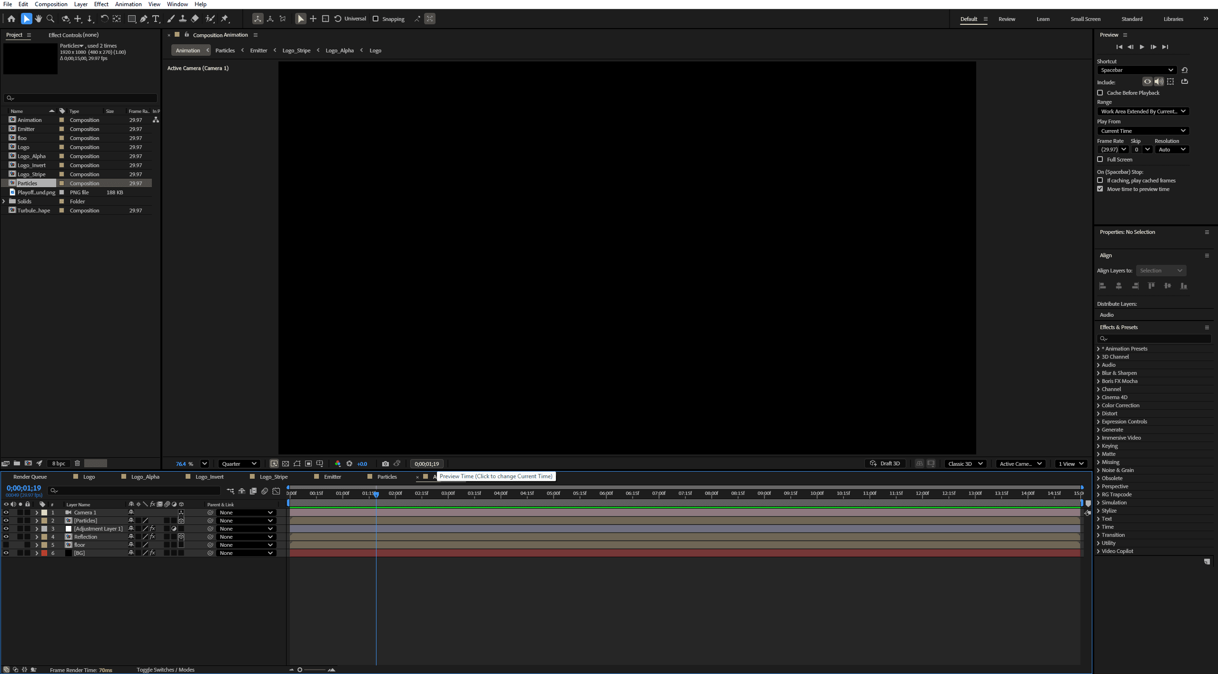
Task: Enable Cache Before Playback checkbox
Action: pyautogui.click(x=1100, y=93)
